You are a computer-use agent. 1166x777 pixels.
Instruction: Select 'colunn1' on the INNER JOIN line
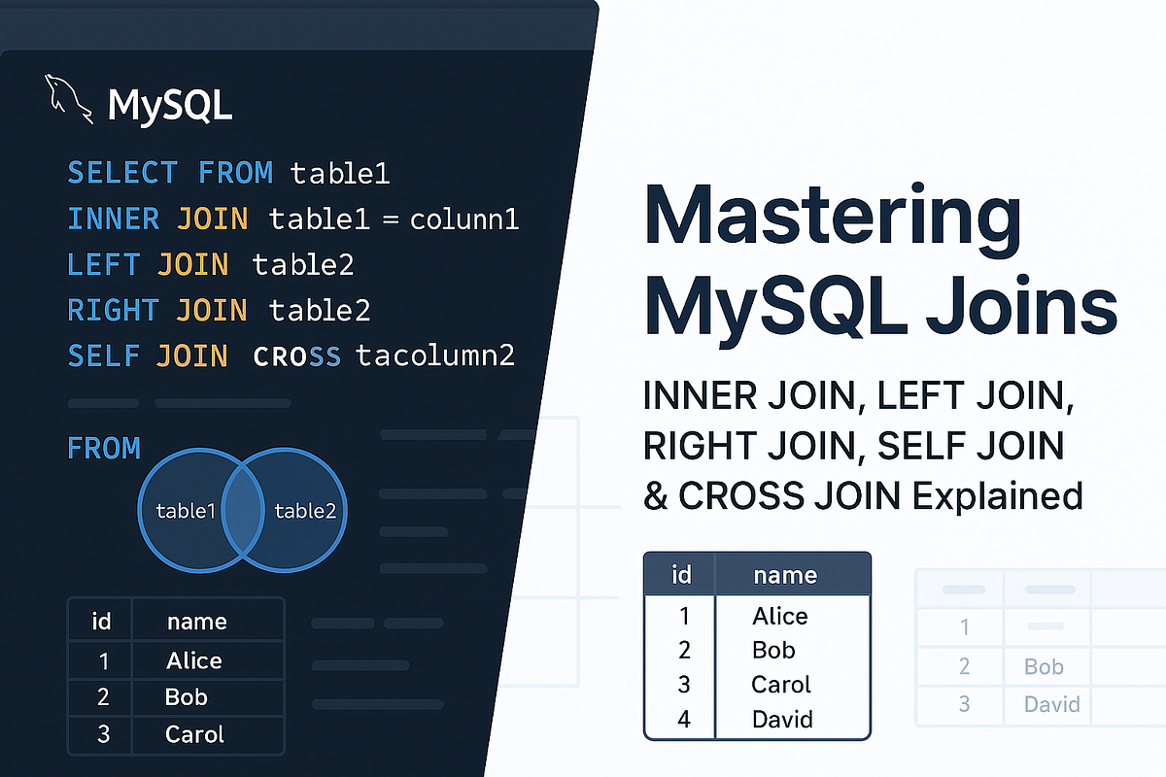(464, 220)
